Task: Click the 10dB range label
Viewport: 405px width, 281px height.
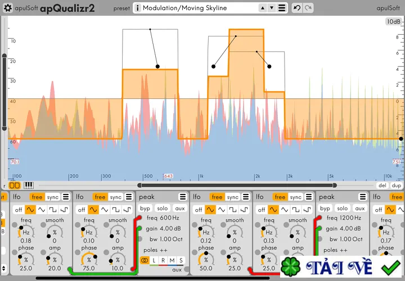Action: [x=393, y=21]
